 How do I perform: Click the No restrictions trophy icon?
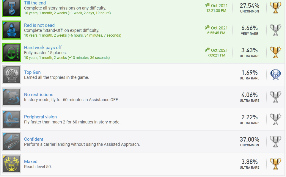(x=12, y=97)
